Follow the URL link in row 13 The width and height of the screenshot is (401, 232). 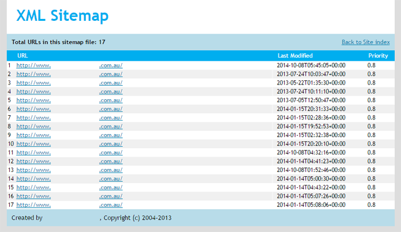click(x=69, y=170)
